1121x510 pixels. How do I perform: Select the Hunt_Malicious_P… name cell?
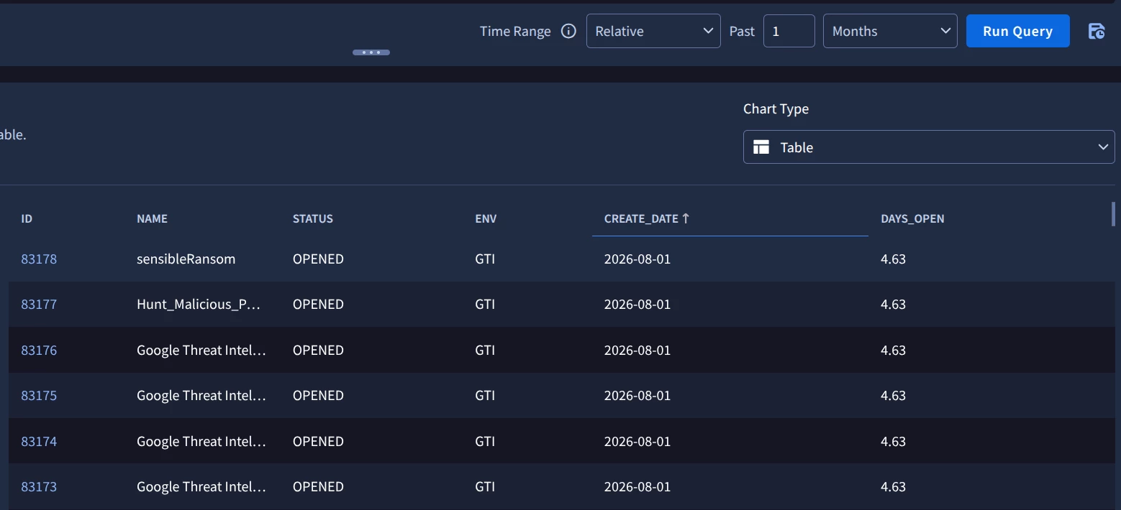[x=199, y=304]
